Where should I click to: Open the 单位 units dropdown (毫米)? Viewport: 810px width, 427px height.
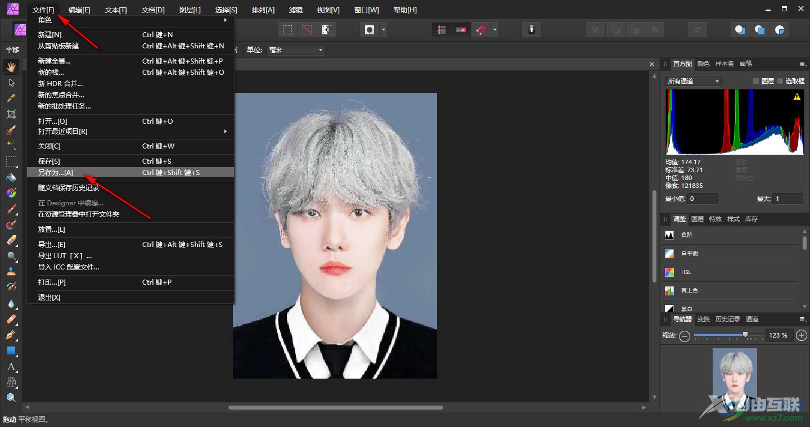[x=296, y=50]
